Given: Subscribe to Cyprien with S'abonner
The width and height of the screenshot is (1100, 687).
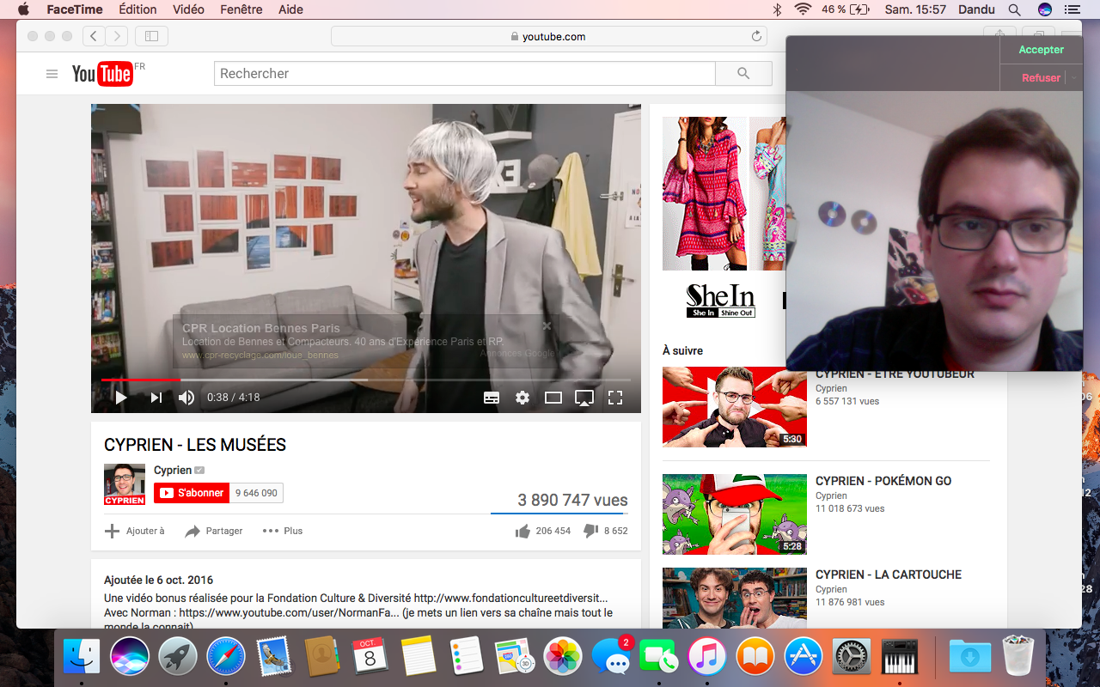Looking at the screenshot, I should point(192,493).
